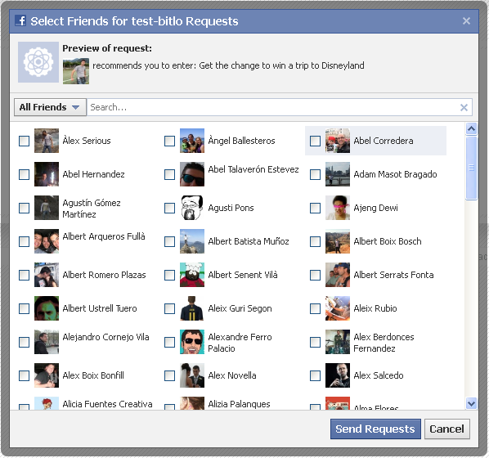Click Ajeng Dewi profile picture
The image size is (489, 458).
point(338,208)
